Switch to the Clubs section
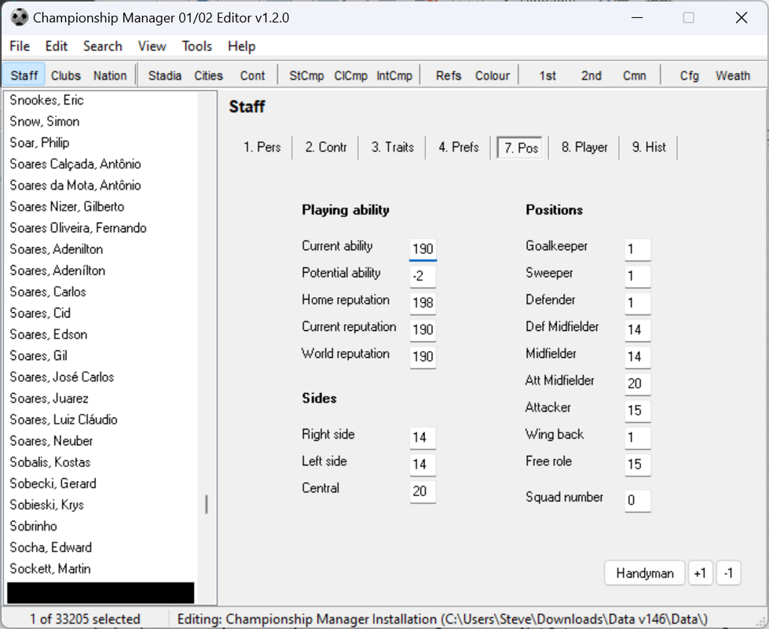 point(66,75)
